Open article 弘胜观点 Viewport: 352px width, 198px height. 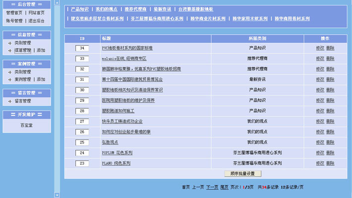[x=110, y=142]
